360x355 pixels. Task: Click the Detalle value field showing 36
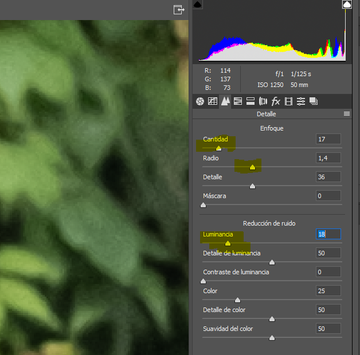(328, 177)
